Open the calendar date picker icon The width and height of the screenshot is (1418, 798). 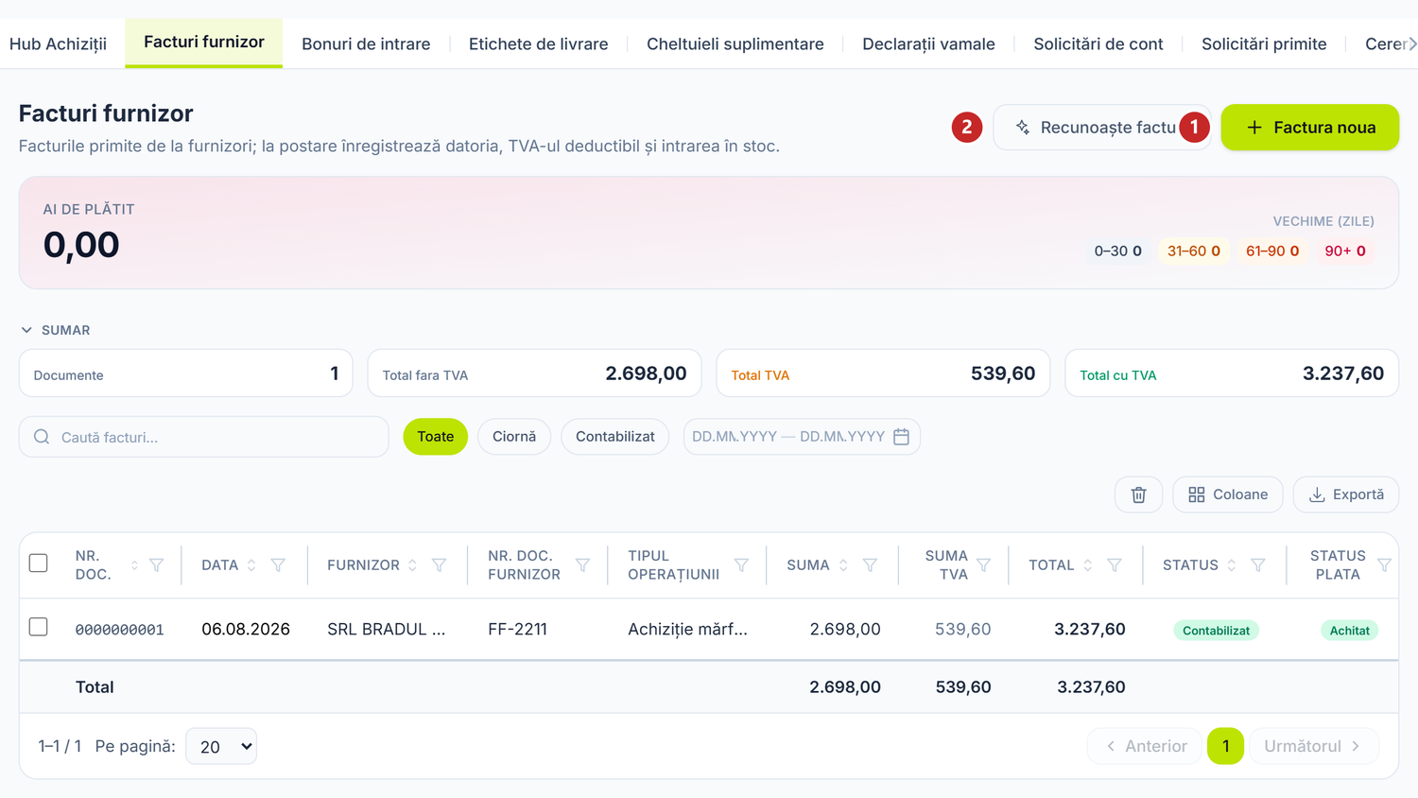pyautogui.click(x=901, y=437)
